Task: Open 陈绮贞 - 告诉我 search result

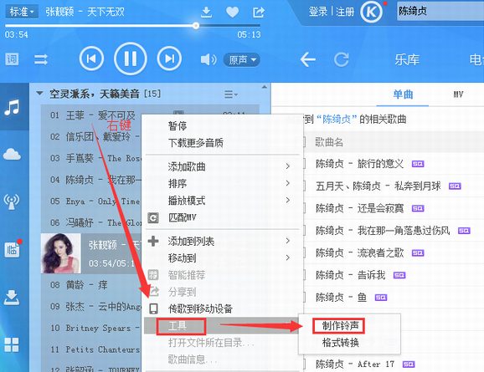Action: pyautogui.click(x=350, y=275)
